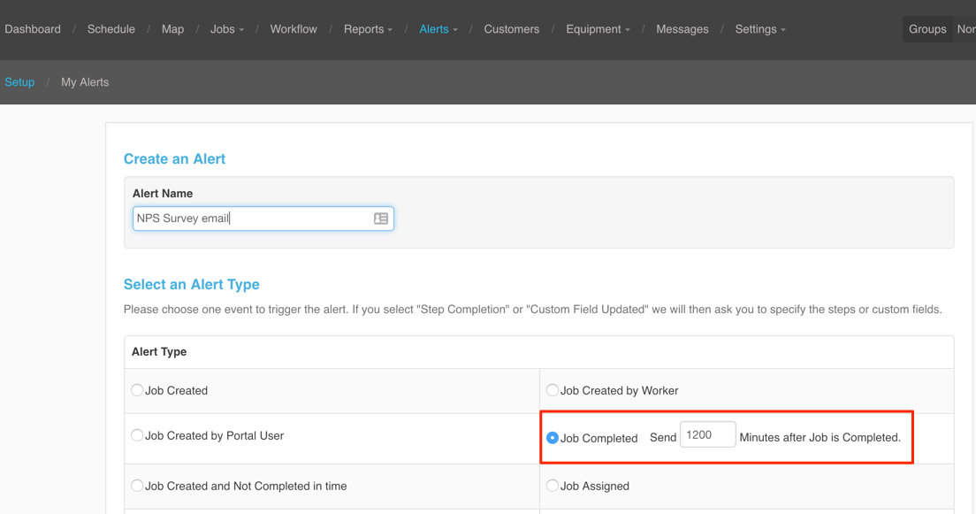Click the Alert Name text field
Image resolution: width=976 pixels, height=514 pixels.
click(263, 219)
